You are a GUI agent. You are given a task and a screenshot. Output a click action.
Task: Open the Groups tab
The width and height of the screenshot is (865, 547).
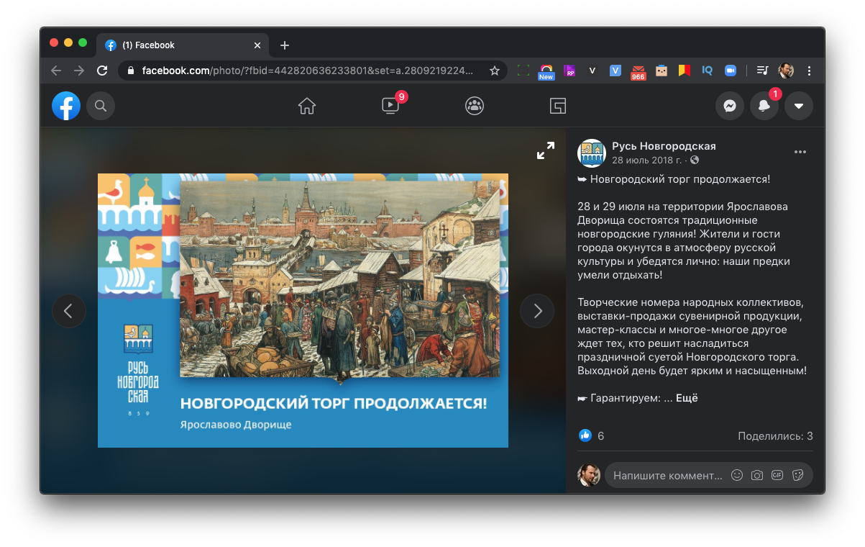point(475,107)
